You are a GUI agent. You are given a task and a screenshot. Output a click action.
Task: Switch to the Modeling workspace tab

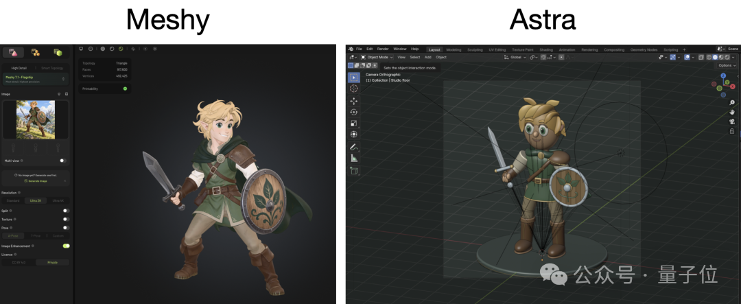click(x=454, y=49)
